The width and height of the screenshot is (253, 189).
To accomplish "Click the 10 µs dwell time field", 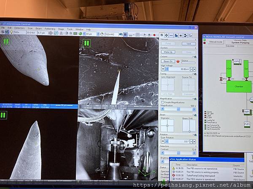I will 91,34.
